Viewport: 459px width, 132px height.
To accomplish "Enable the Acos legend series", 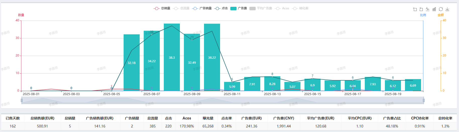I will (282, 8).
